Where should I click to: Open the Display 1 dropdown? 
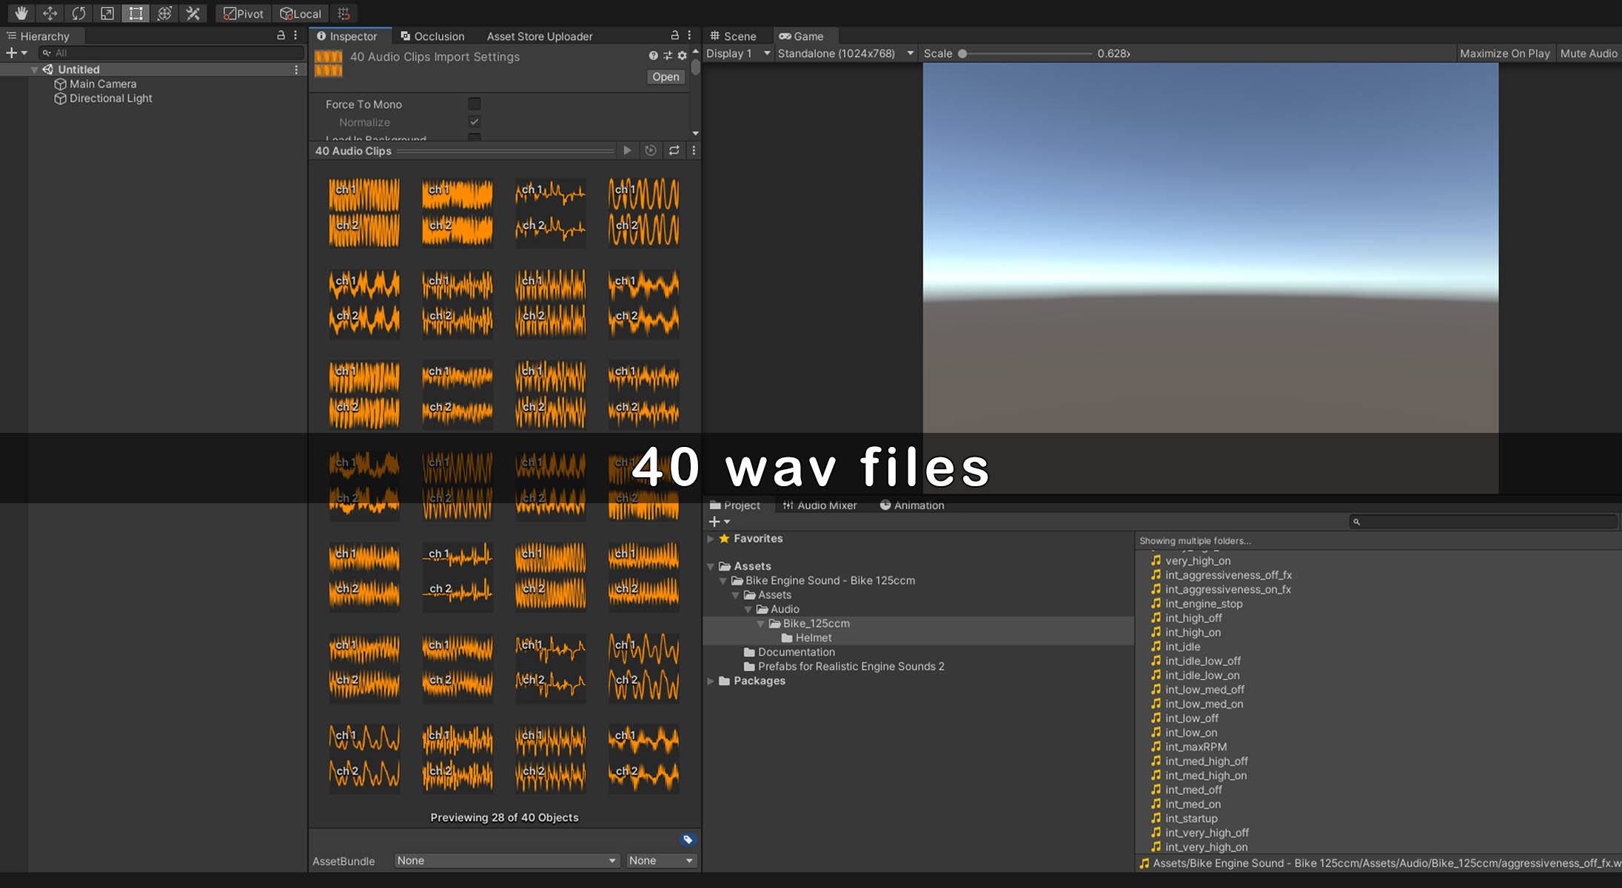pos(737,53)
